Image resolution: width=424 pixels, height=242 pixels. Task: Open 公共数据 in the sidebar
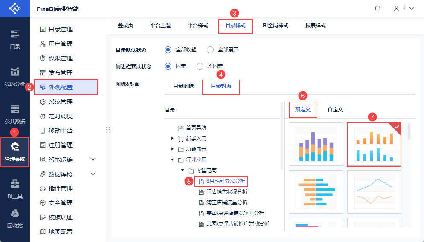(15, 114)
